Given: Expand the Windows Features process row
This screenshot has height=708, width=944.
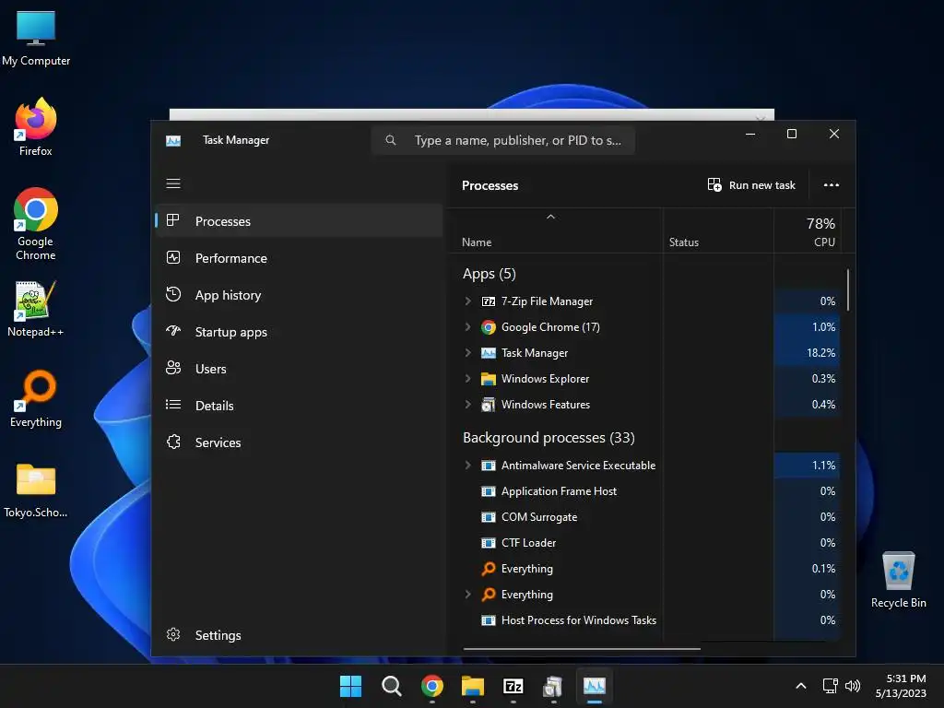Looking at the screenshot, I should (467, 405).
